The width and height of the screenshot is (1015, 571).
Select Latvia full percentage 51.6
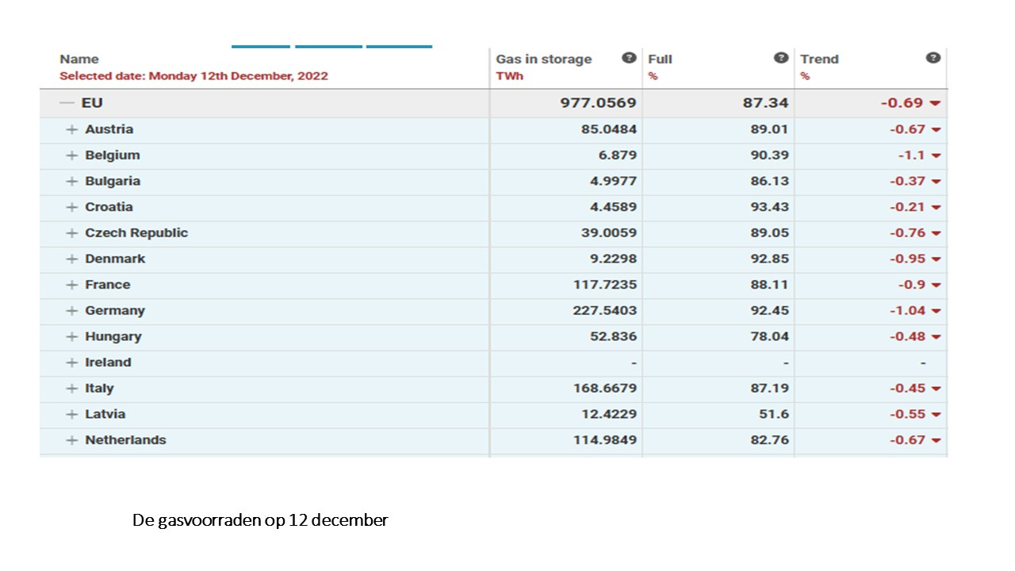774,414
